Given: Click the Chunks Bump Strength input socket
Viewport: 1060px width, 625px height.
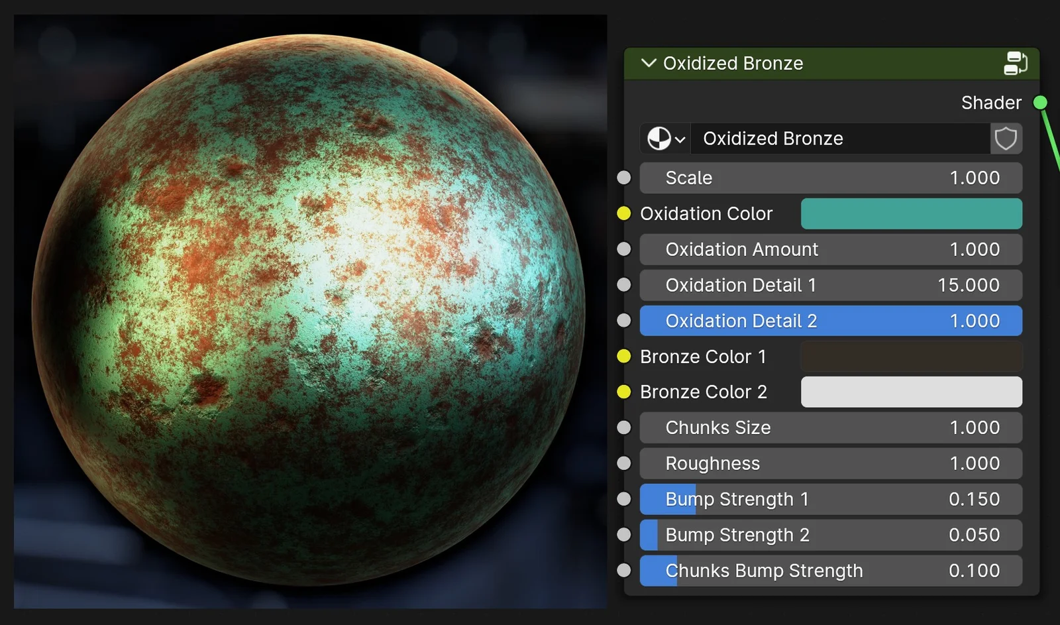Looking at the screenshot, I should [x=623, y=570].
